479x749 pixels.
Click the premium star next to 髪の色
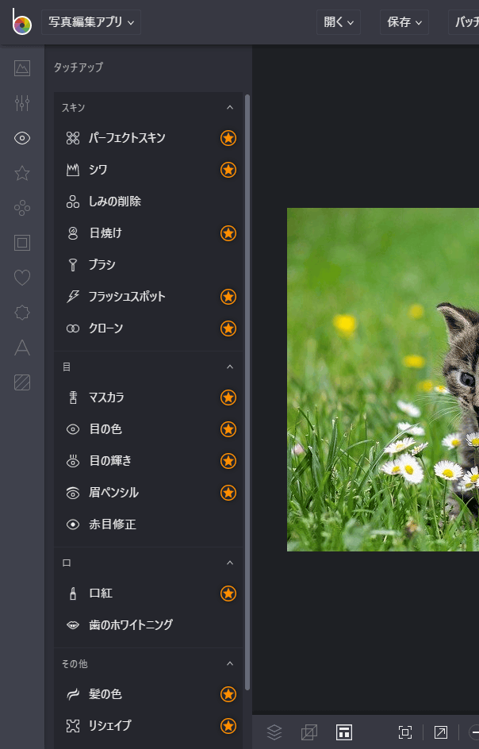pos(228,694)
